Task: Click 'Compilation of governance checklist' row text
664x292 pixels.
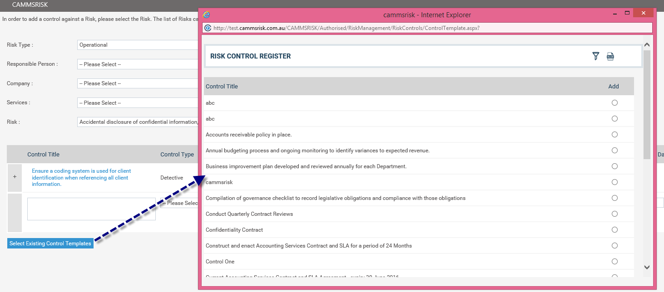Action: click(x=336, y=198)
